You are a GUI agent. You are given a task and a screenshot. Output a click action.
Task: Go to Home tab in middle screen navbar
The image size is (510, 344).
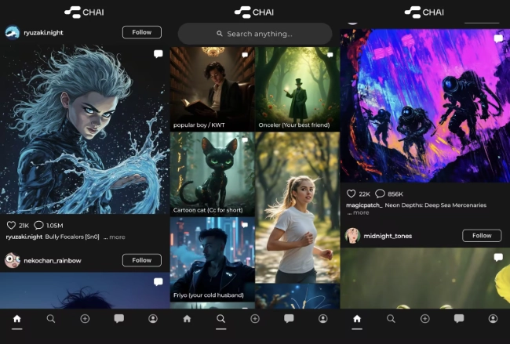pos(187,319)
